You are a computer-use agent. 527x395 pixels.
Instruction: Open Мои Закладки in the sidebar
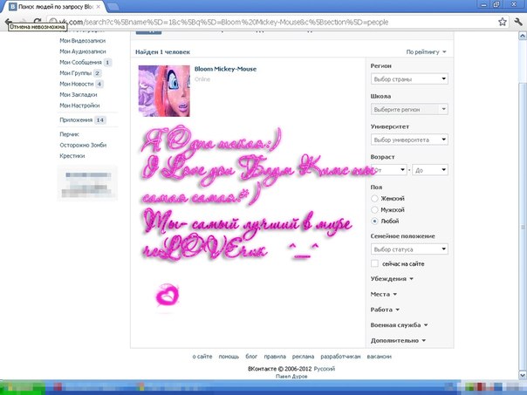pyautogui.click(x=79, y=94)
